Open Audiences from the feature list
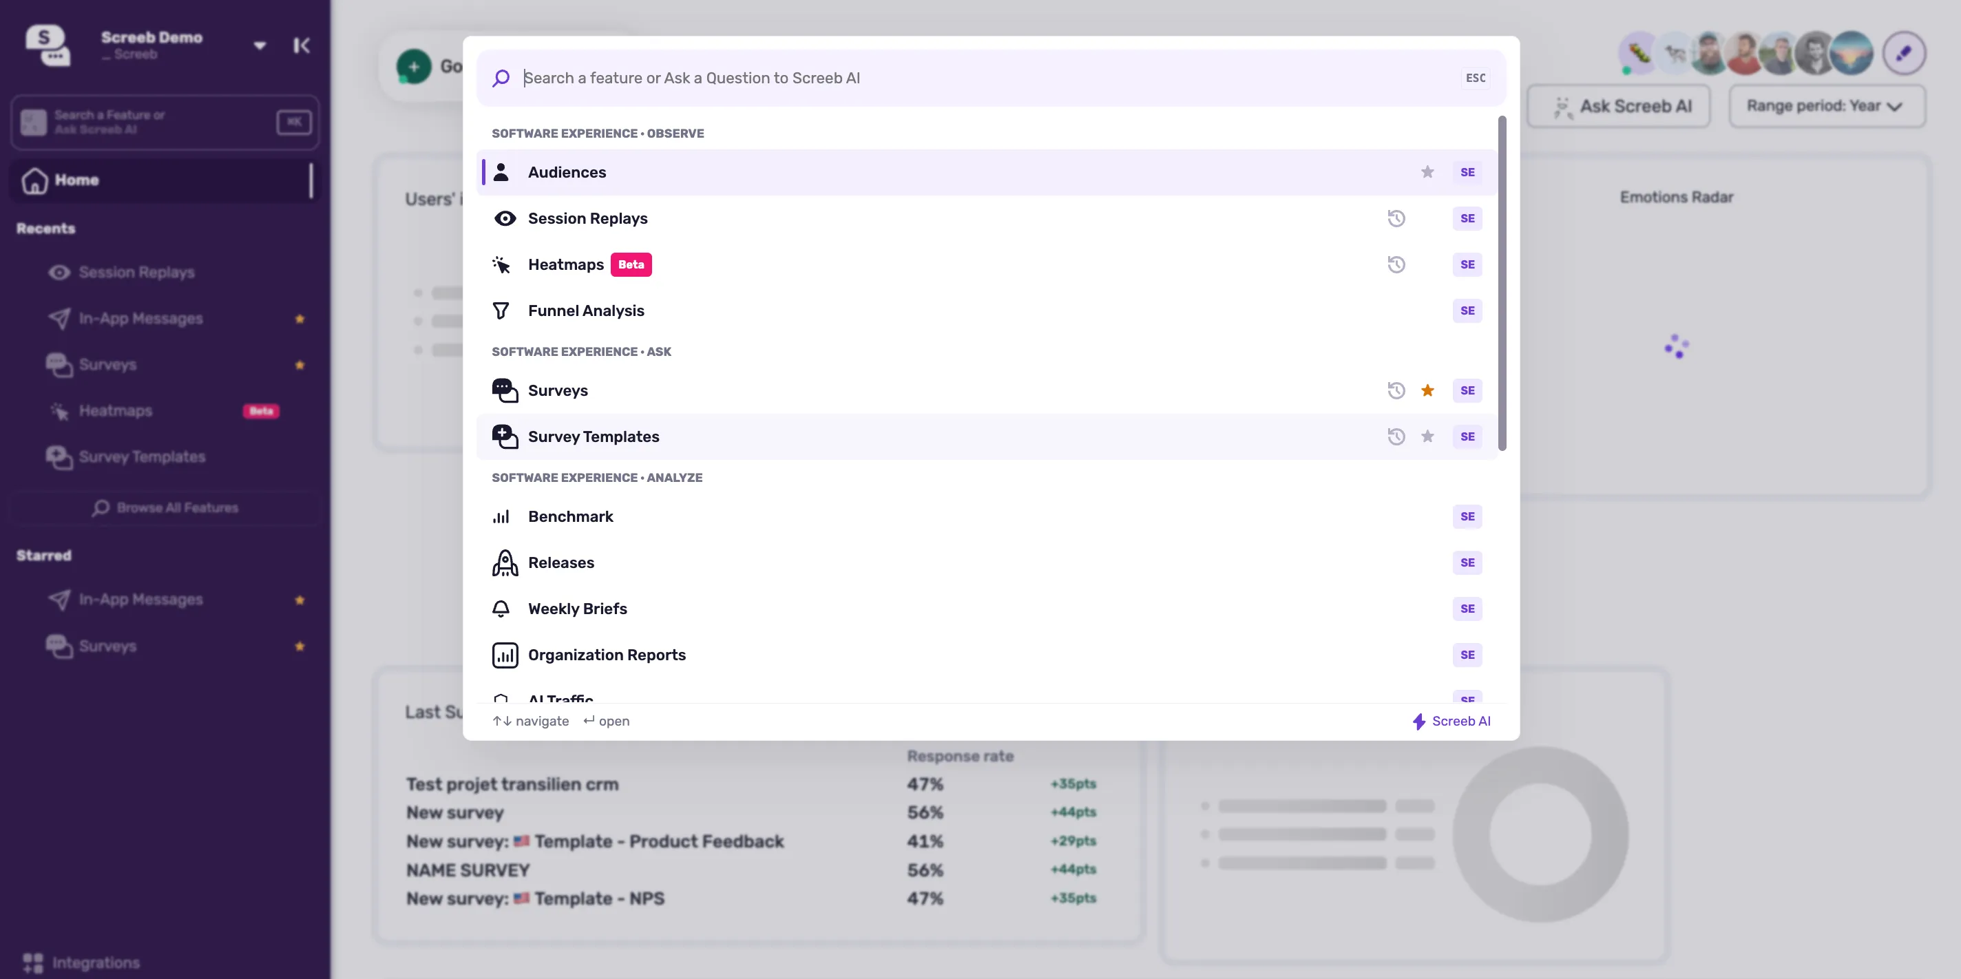Screen dimensions: 1961x979 point(987,172)
